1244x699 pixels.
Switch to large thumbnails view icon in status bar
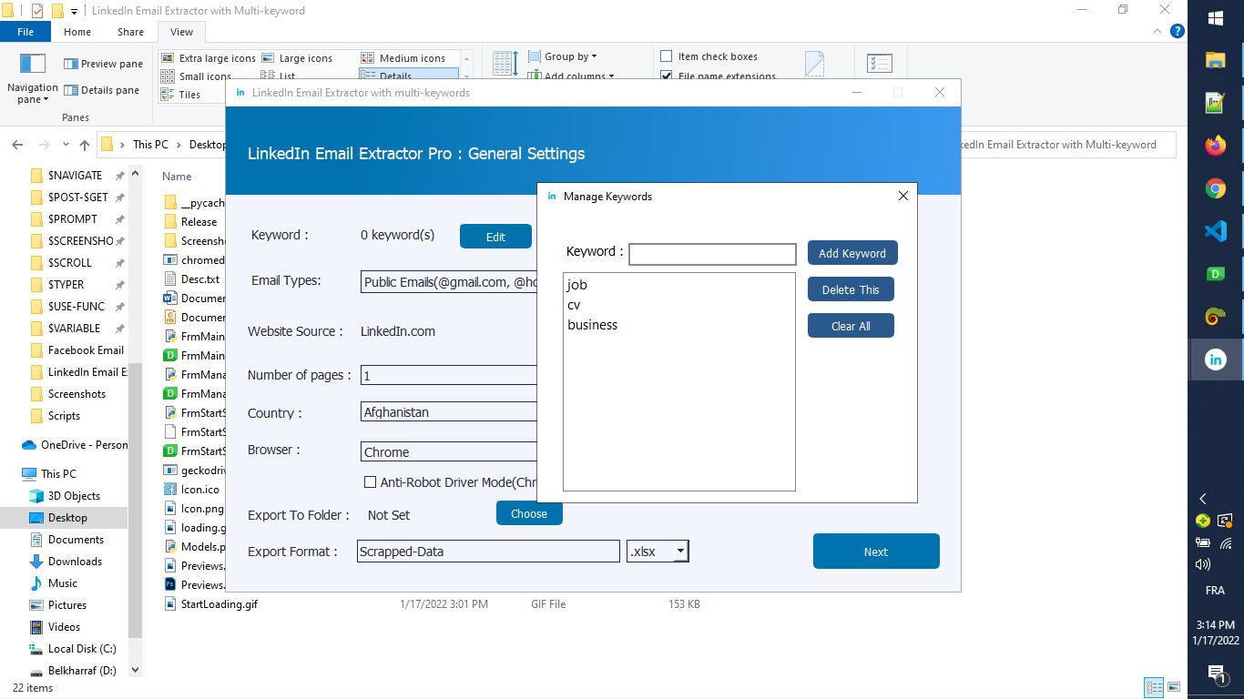[x=1174, y=687]
